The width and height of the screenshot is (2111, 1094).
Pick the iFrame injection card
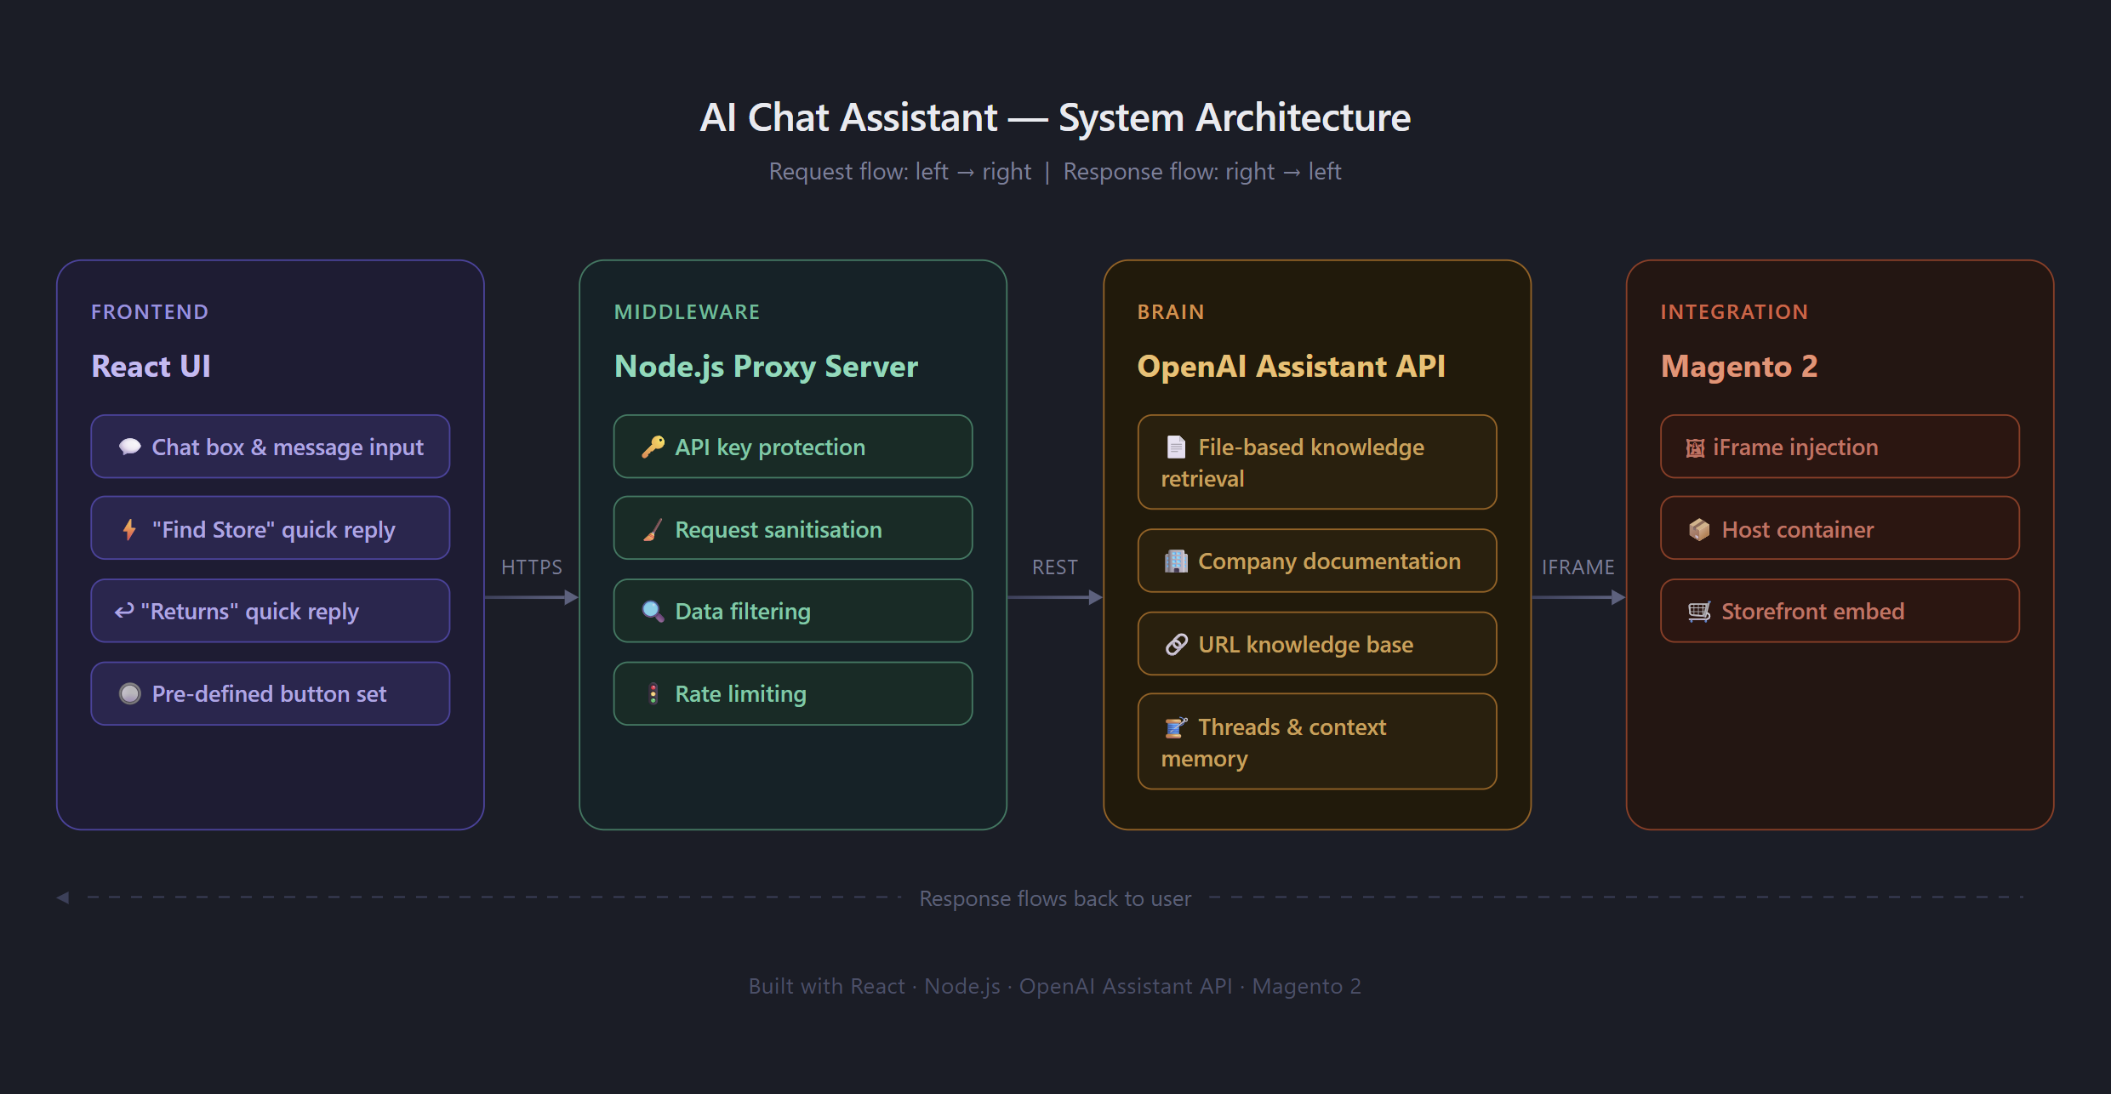(1840, 447)
